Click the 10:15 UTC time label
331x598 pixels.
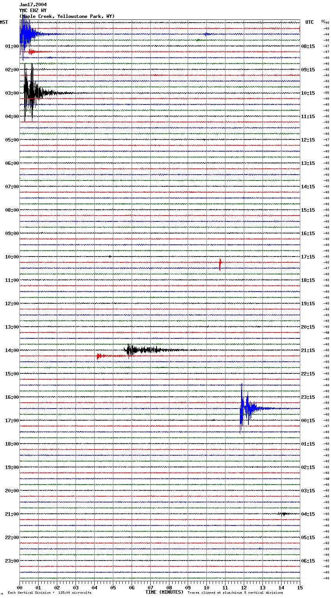click(x=308, y=93)
